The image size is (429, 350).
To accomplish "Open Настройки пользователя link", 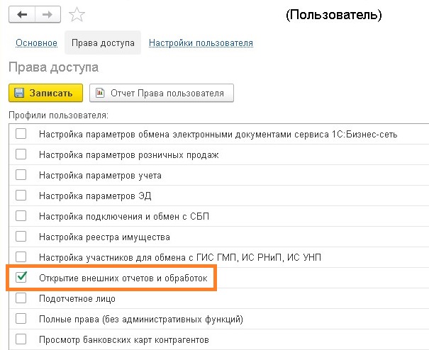I will [x=201, y=43].
